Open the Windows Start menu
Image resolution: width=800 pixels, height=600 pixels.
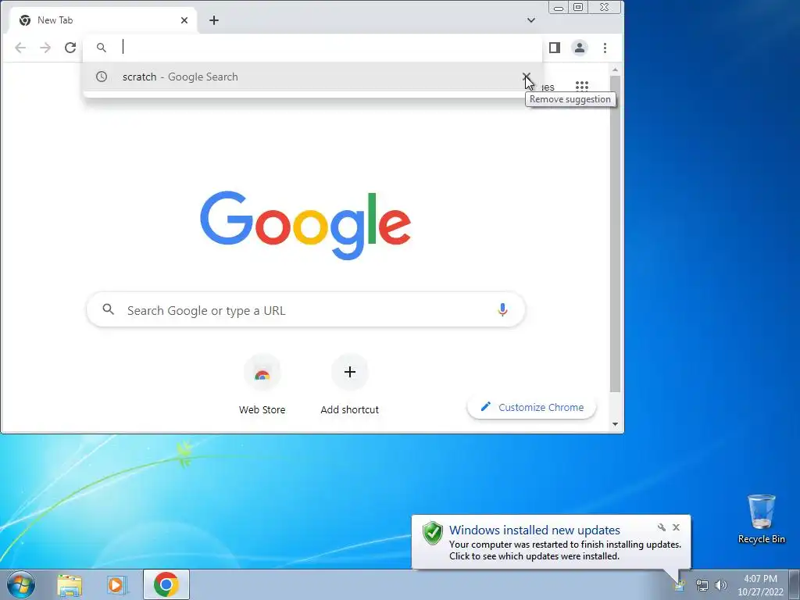[21, 584]
